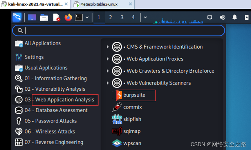Screen dimensions: 251x150
Task: Click the burpsuite label
Action: (134, 95)
